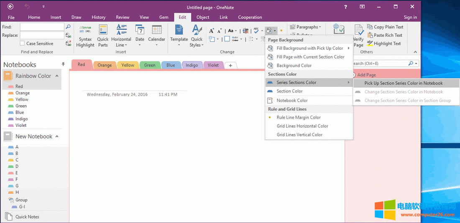Choose Background Color menu entry
The height and width of the screenshot is (223, 460).
click(x=294, y=66)
